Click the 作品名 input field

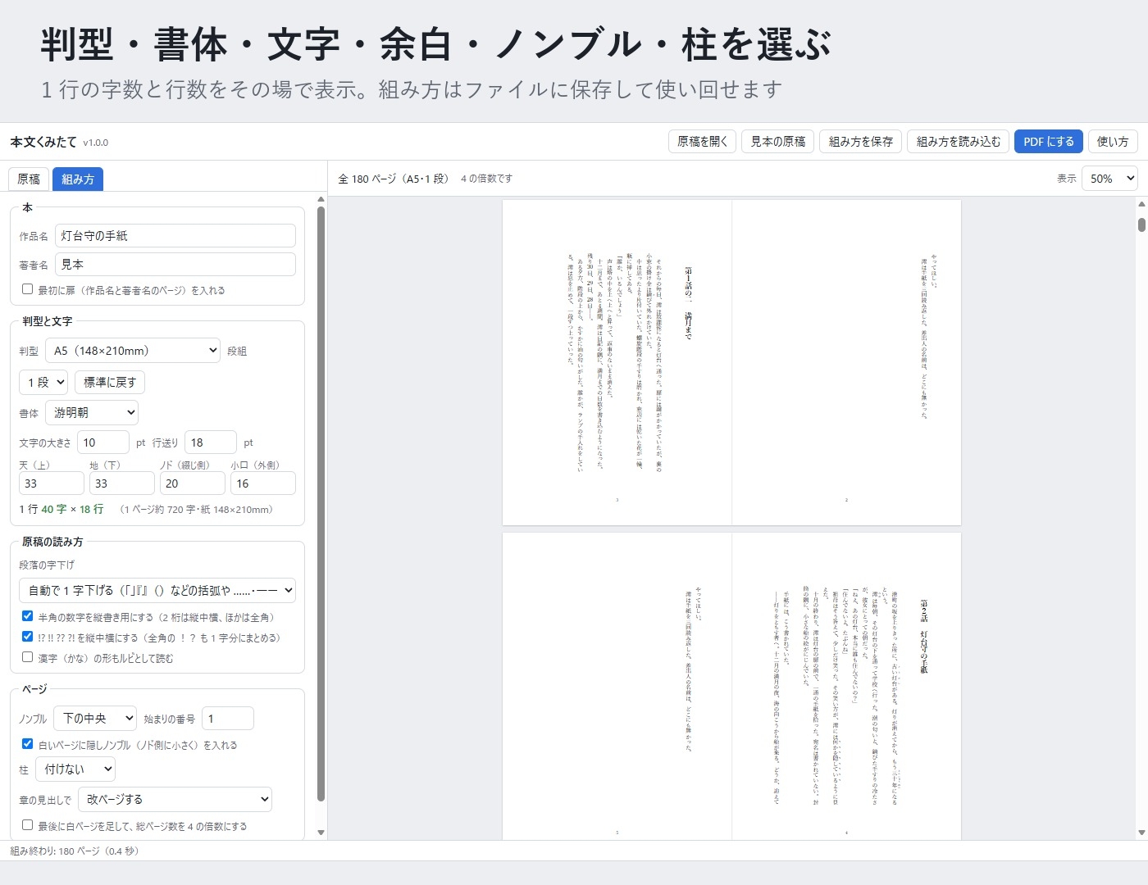175,236
